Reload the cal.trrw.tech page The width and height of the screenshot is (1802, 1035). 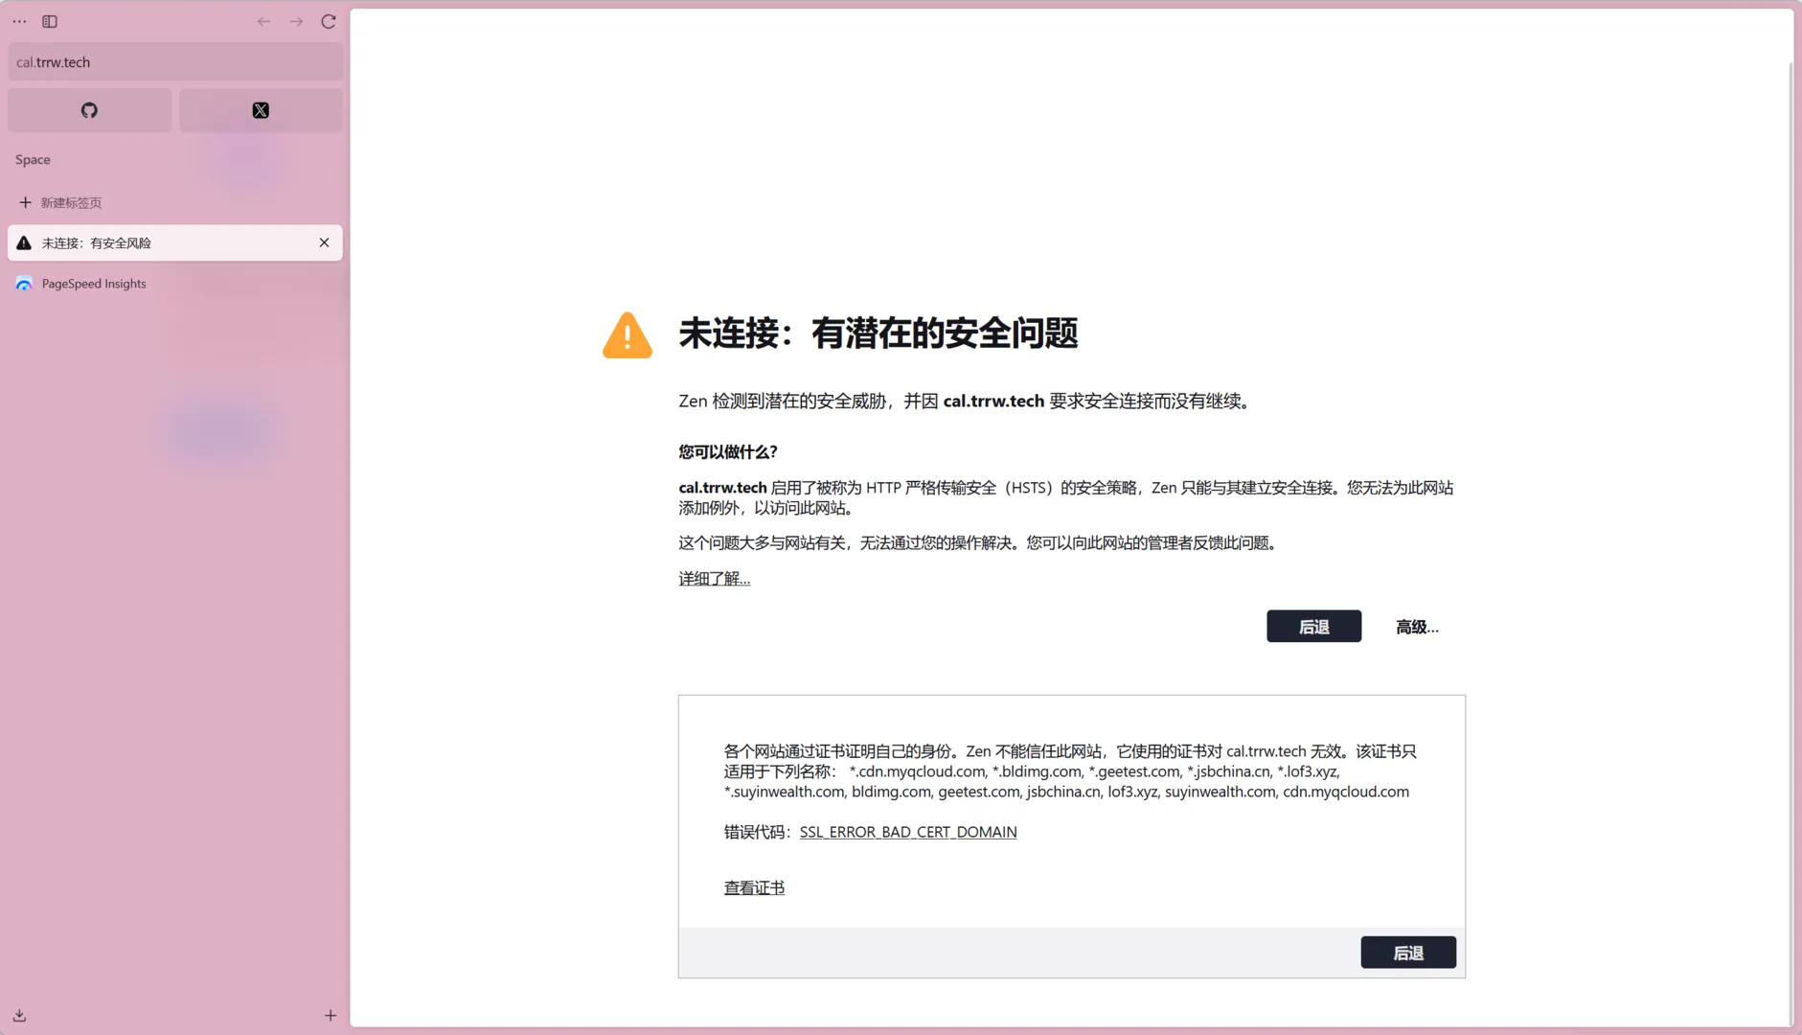coord(329,21)
